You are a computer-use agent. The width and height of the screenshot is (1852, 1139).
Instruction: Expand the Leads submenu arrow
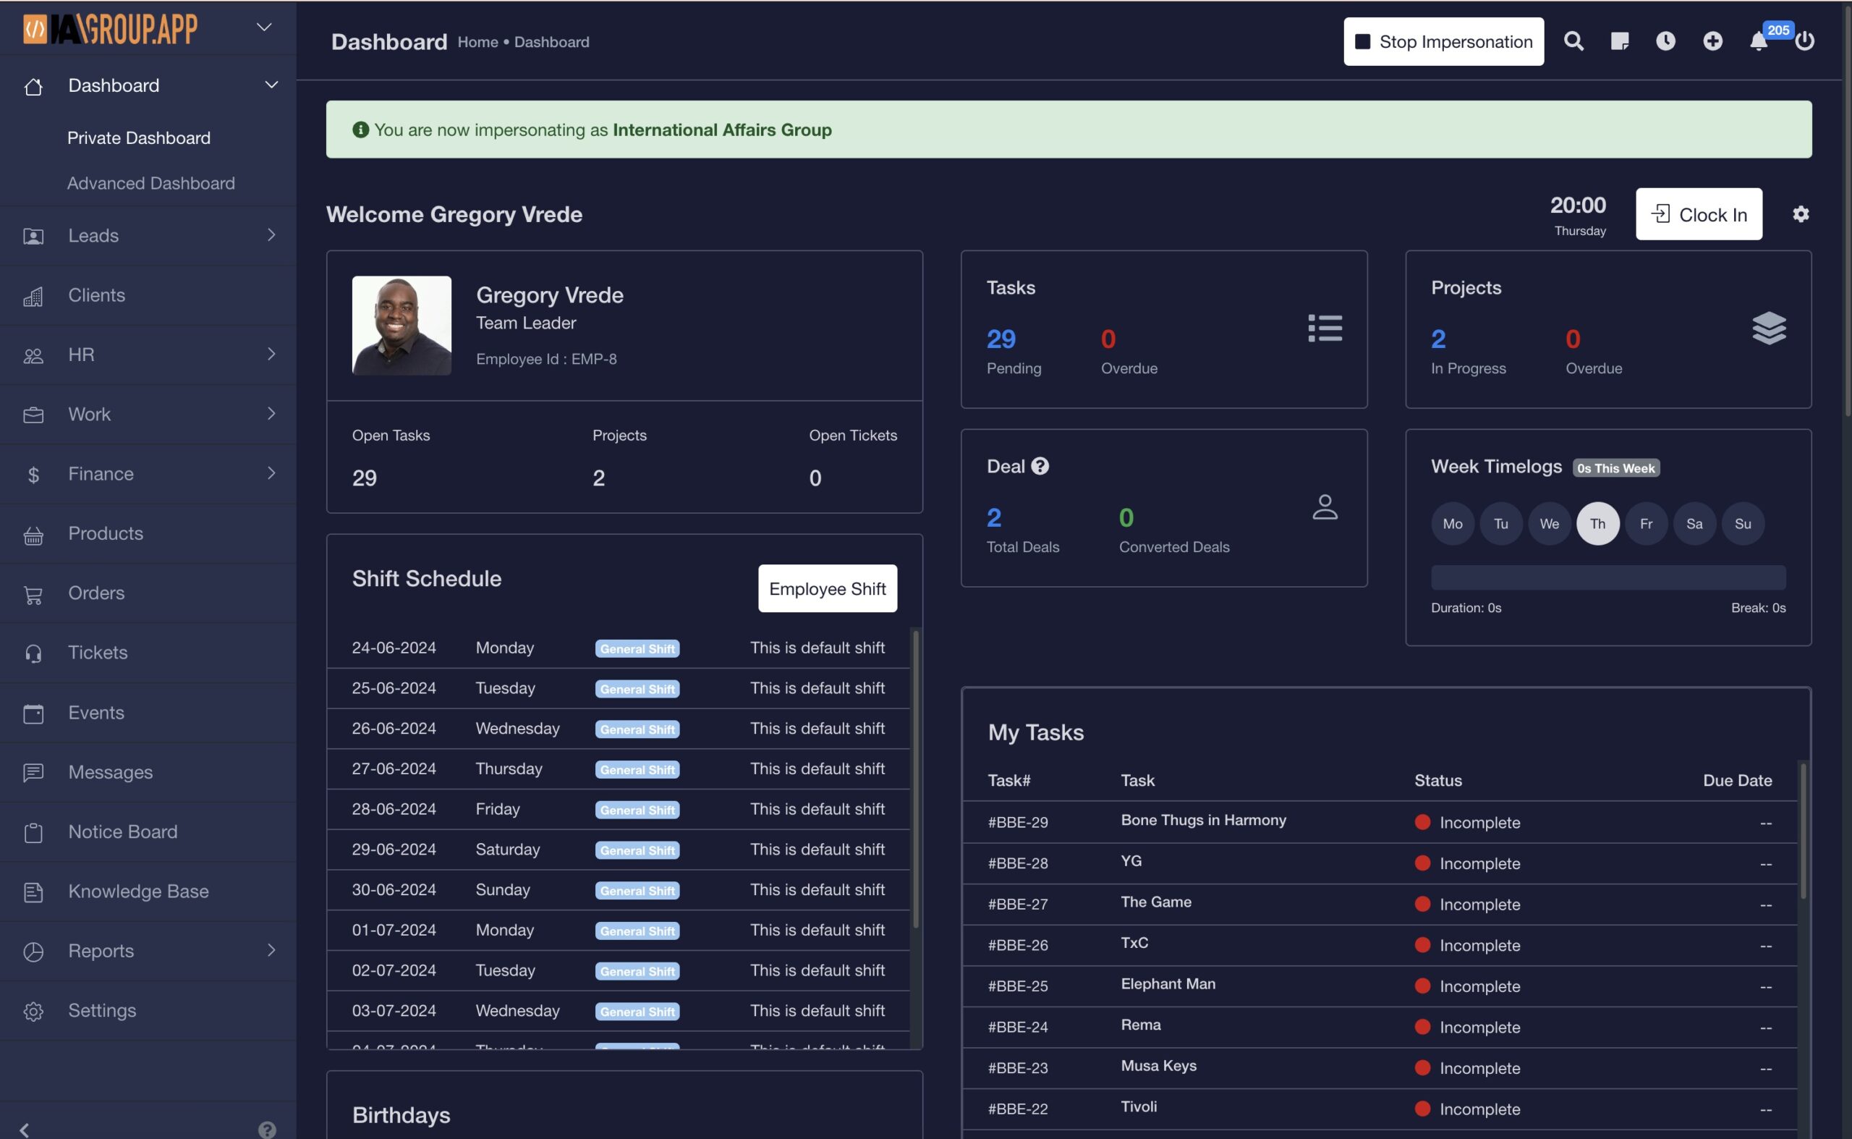tap(271, 235)
